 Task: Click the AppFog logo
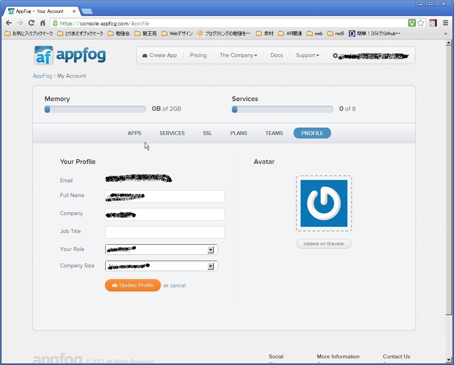70,55
